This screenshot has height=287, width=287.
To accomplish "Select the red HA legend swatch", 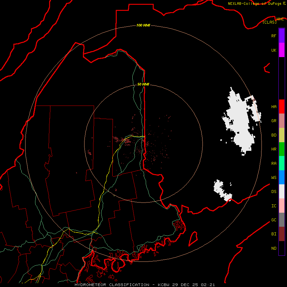I will [282, 107].
